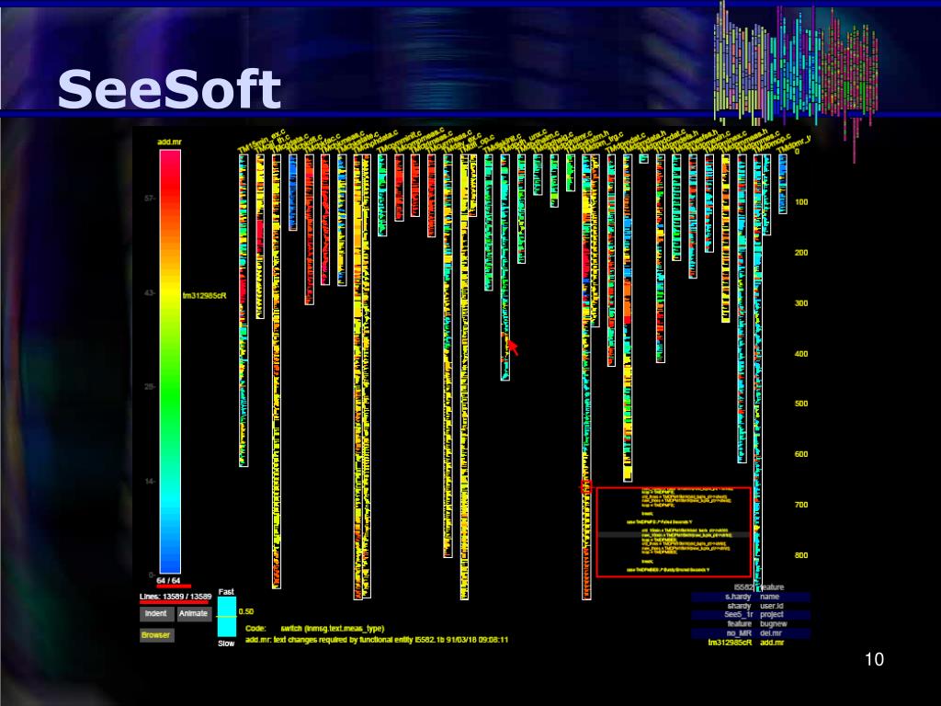
Task: Select the 'project' statistic row
Action: 750,615
